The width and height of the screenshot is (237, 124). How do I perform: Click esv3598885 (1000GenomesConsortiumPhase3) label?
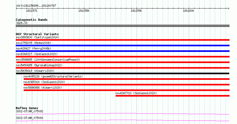pyautogui.click(x=48, y=60)
